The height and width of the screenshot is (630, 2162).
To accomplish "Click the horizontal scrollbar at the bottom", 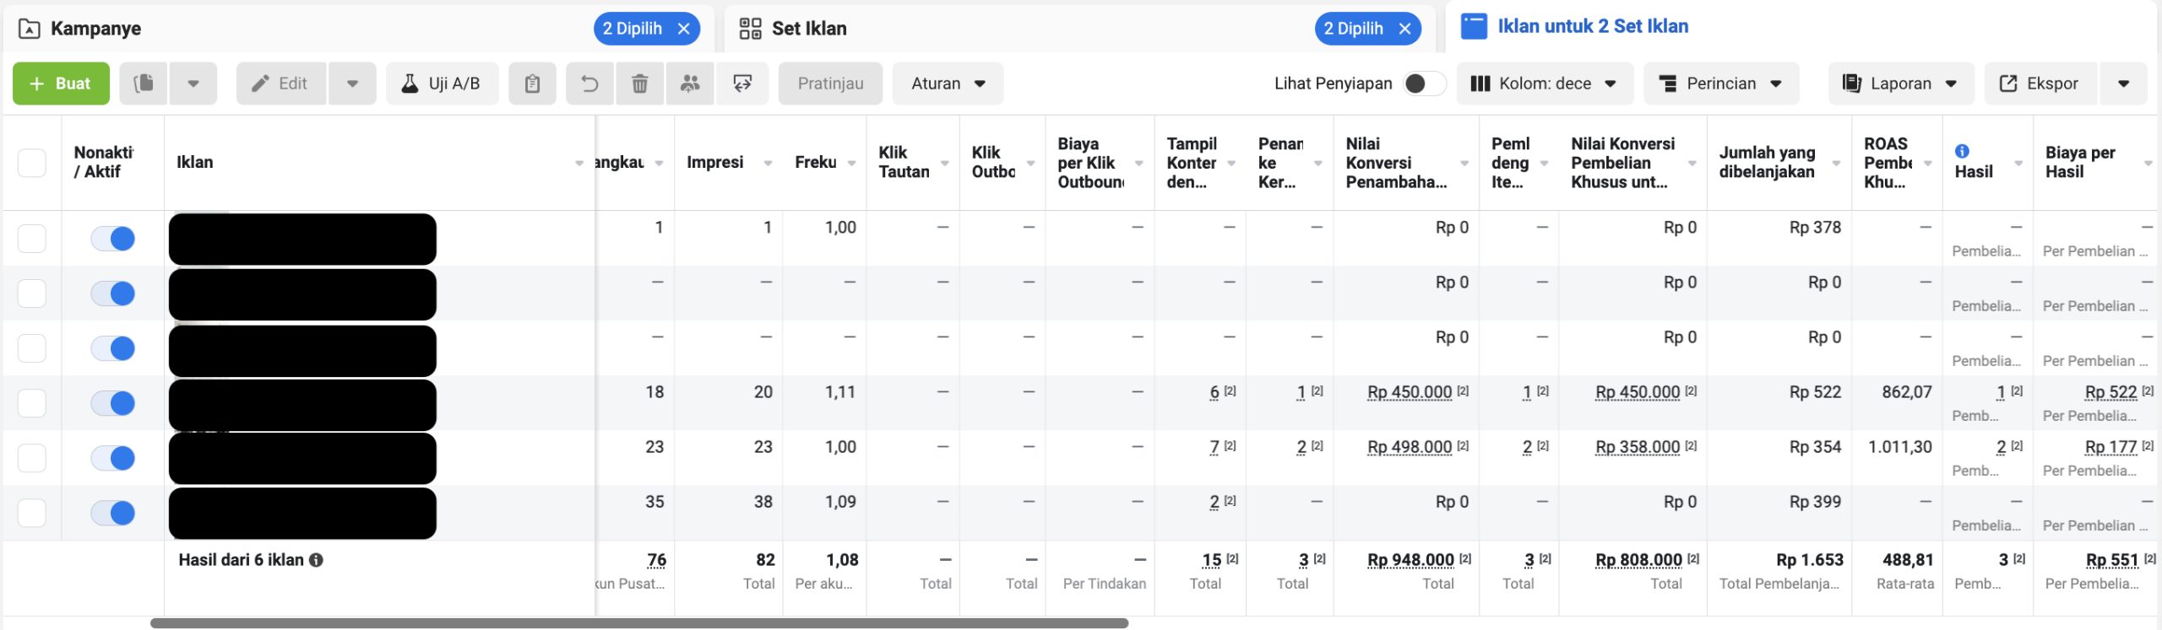I will (x=638, y=623).
